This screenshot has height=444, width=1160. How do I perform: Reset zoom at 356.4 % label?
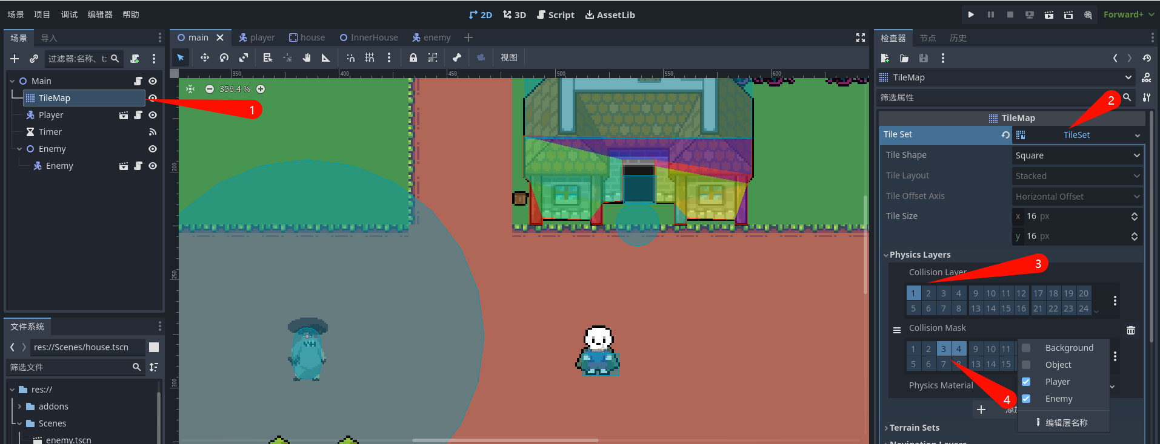235,89
